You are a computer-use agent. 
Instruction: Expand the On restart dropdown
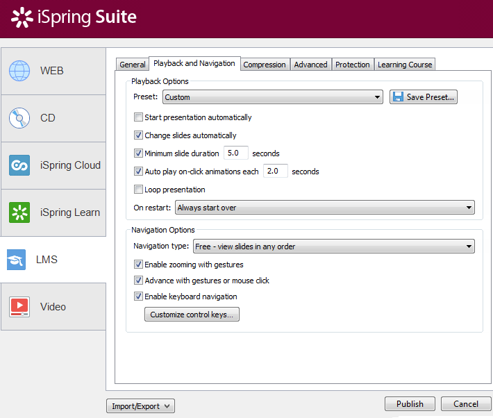pyautogui.click(x=325, y=208)
